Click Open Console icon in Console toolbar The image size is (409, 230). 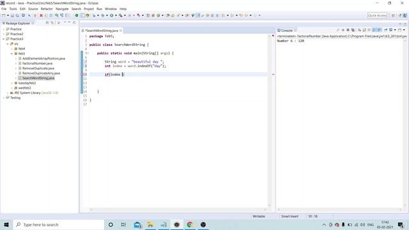click(399, 30)
